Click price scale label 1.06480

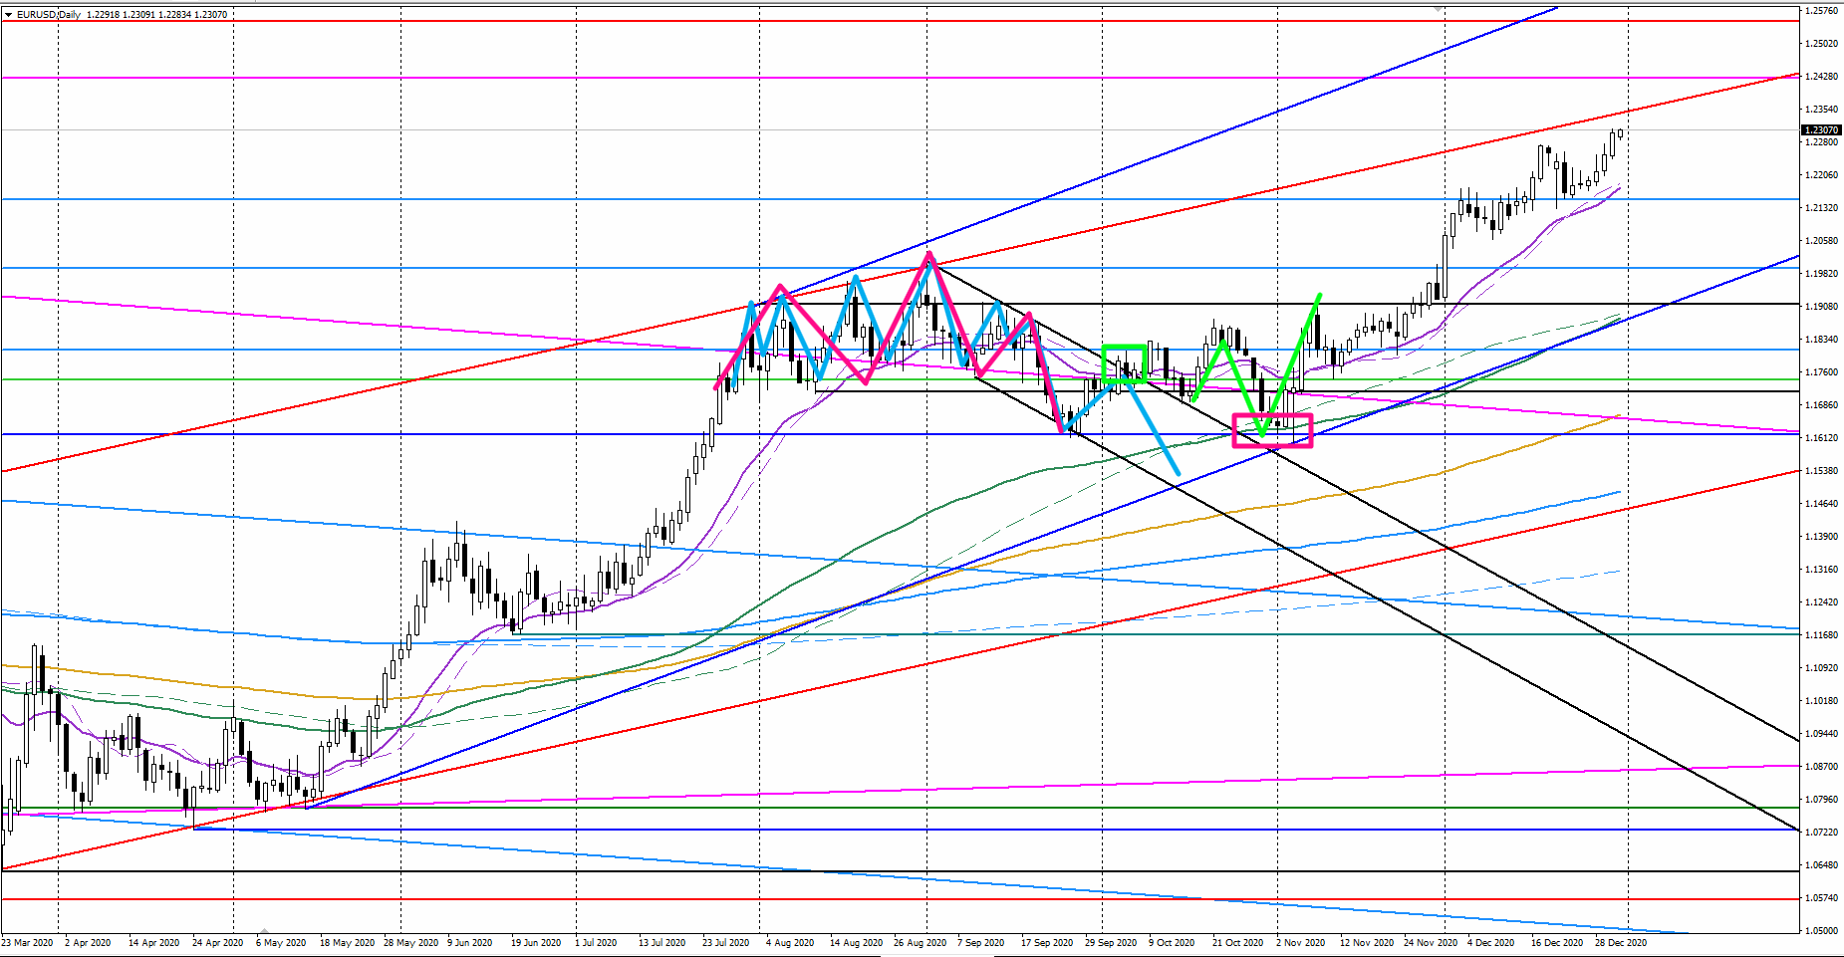(x=1821, y=865)
